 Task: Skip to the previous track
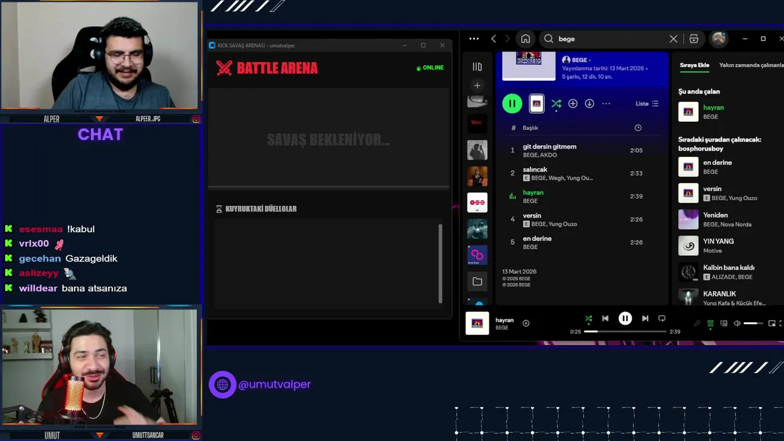[605, 318]
